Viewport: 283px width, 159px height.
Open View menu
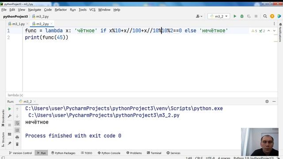coord(22,10)
